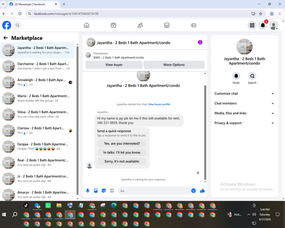Open the Amarys conversation
The height and width of the screenshot is (228, 285).
37,194
